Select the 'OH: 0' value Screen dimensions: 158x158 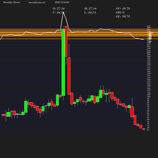click(120, 13)
